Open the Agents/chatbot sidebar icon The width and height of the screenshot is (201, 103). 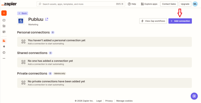[4, 47]
